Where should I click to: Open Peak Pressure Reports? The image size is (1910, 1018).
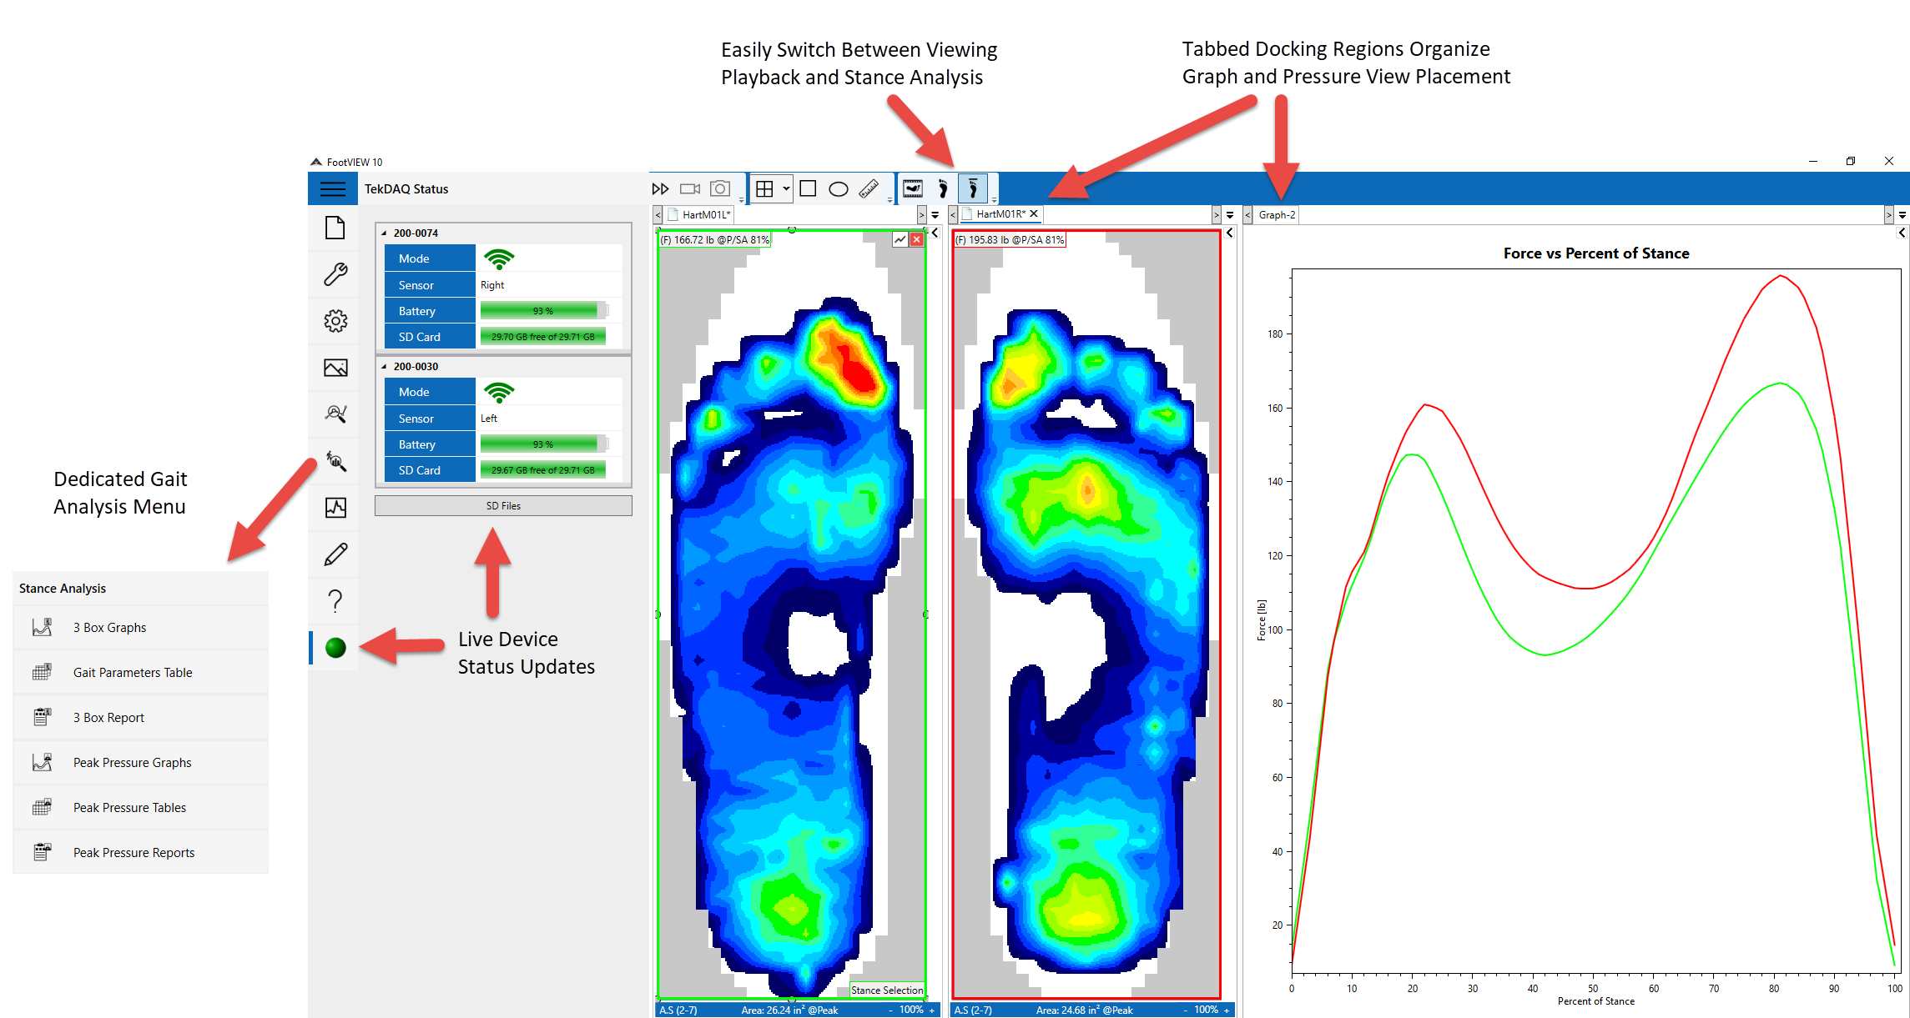pos(134,852)
